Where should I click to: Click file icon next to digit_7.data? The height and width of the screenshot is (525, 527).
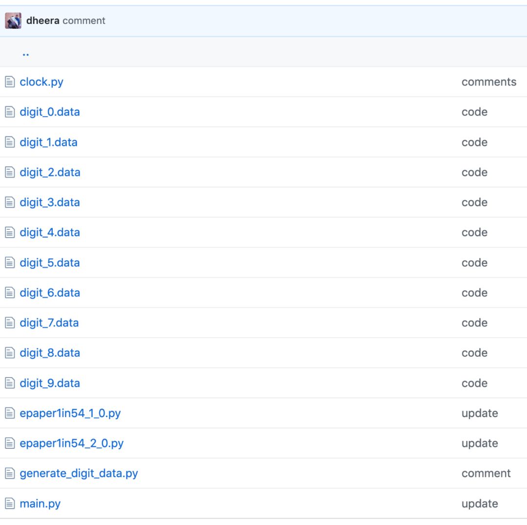[10, 323]
